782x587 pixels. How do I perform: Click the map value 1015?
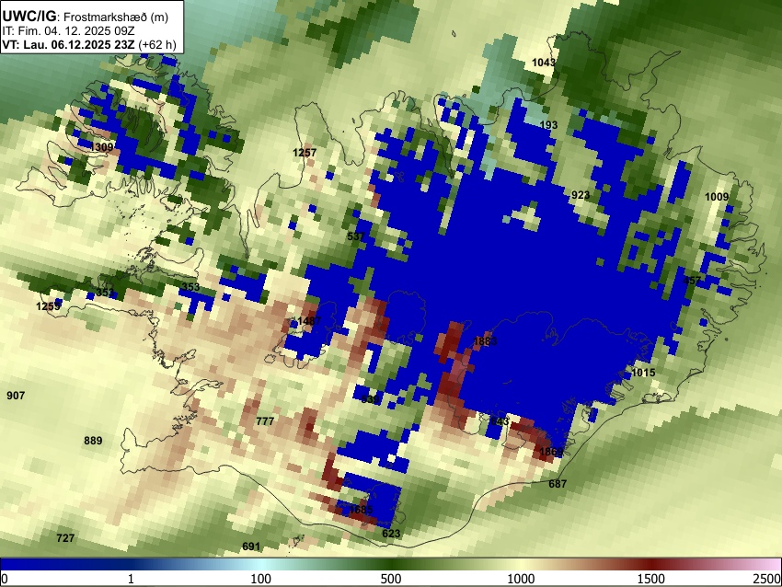643,373
